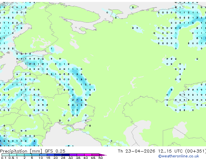Viewport: 206px width, 159px height.
Task: Click the 25–30 mm navy legend swatch
Action: tap(65, 155)
